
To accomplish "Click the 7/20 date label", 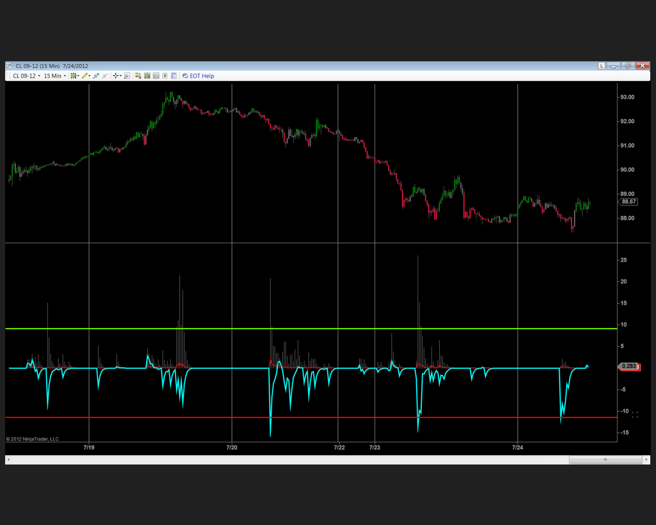I will point(232,448).
